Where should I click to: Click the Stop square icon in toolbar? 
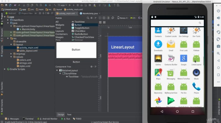(x=90, y=5)
